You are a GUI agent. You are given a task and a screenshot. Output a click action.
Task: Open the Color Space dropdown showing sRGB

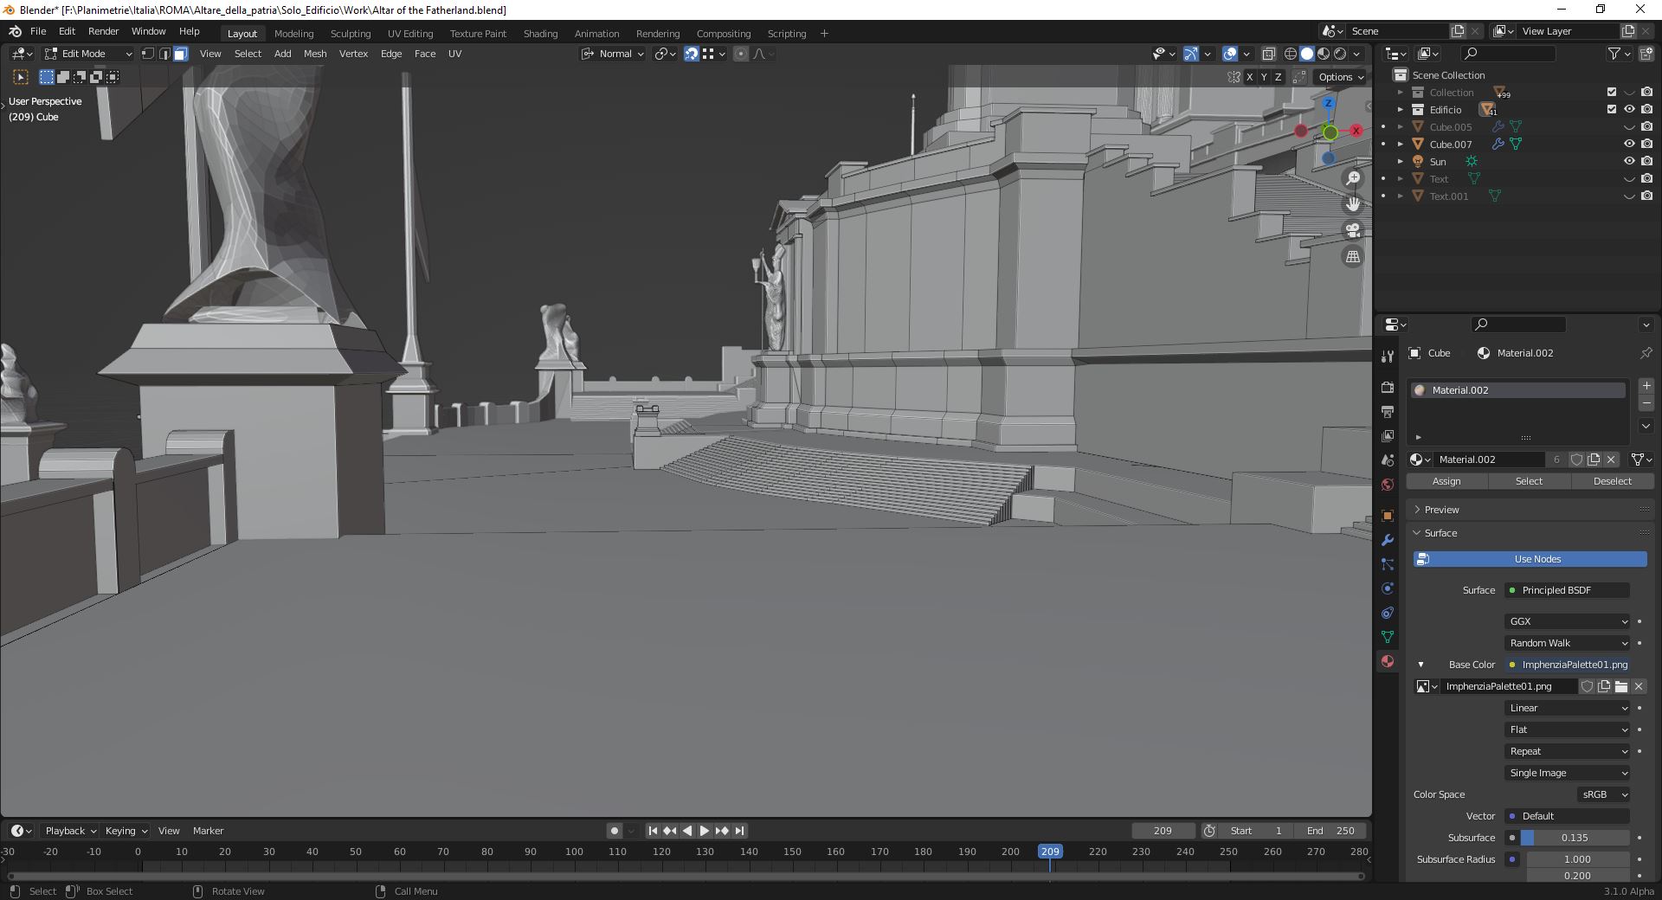pos(1601,794)
